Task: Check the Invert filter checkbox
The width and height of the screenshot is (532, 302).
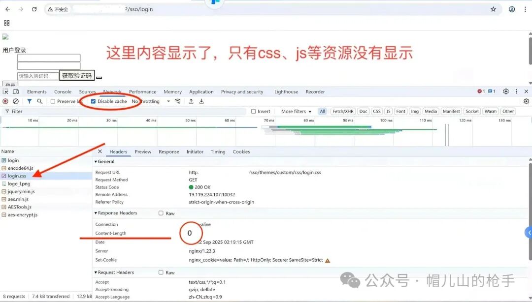Action: [254, 111]
